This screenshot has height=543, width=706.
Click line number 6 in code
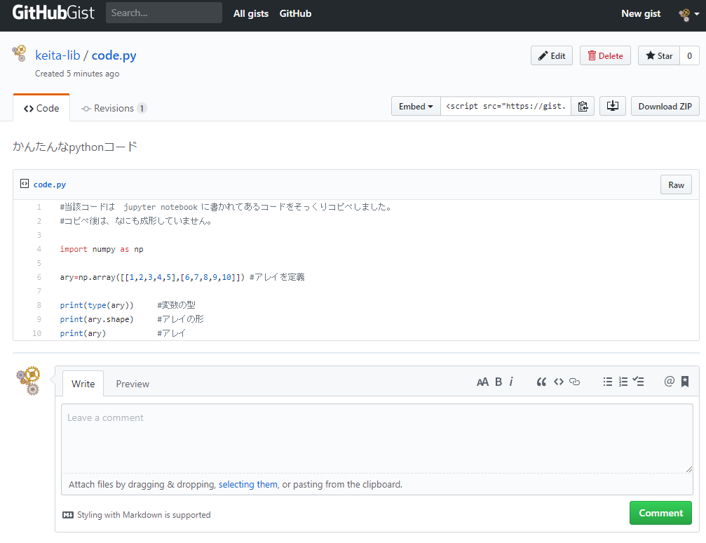pos(39,277)
